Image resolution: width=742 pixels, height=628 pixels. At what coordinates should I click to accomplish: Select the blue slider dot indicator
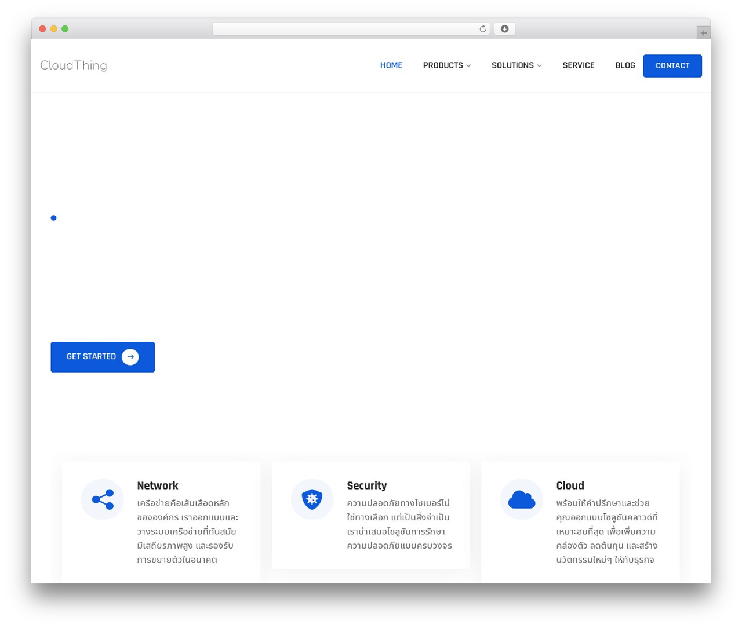(53, 218)
